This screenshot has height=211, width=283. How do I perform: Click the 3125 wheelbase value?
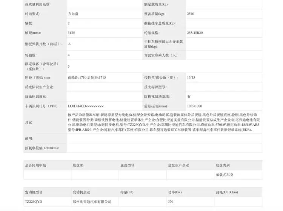[71, 33]
